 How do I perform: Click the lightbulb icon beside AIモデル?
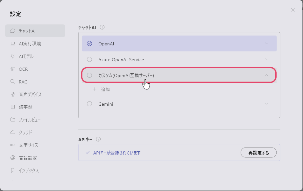(13, 56)
